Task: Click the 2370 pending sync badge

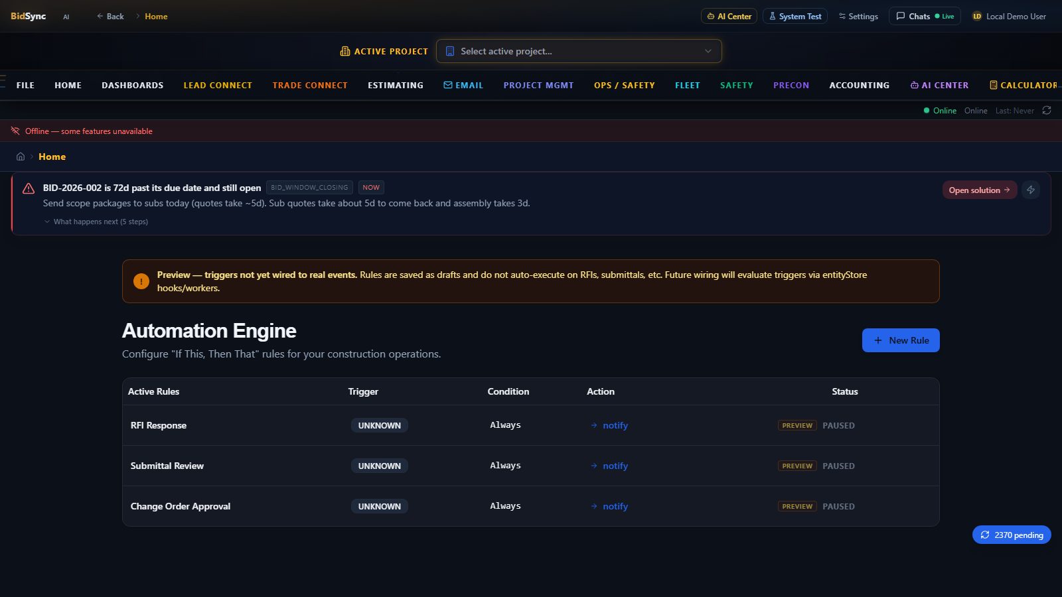Action: 1012,535
